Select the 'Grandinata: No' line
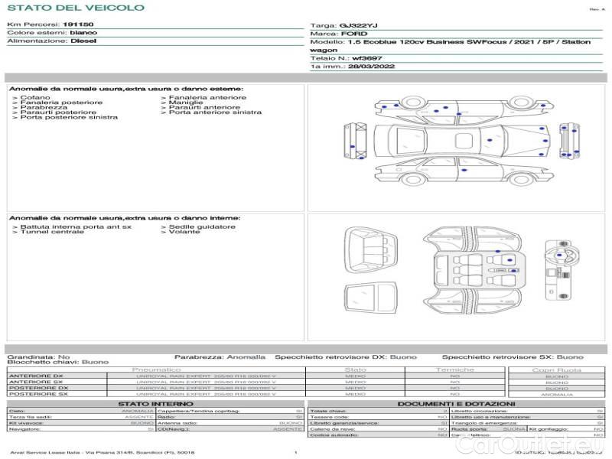The height and width of the screenshot is (459, 612). pyautogui.click(x=39, y=357)
